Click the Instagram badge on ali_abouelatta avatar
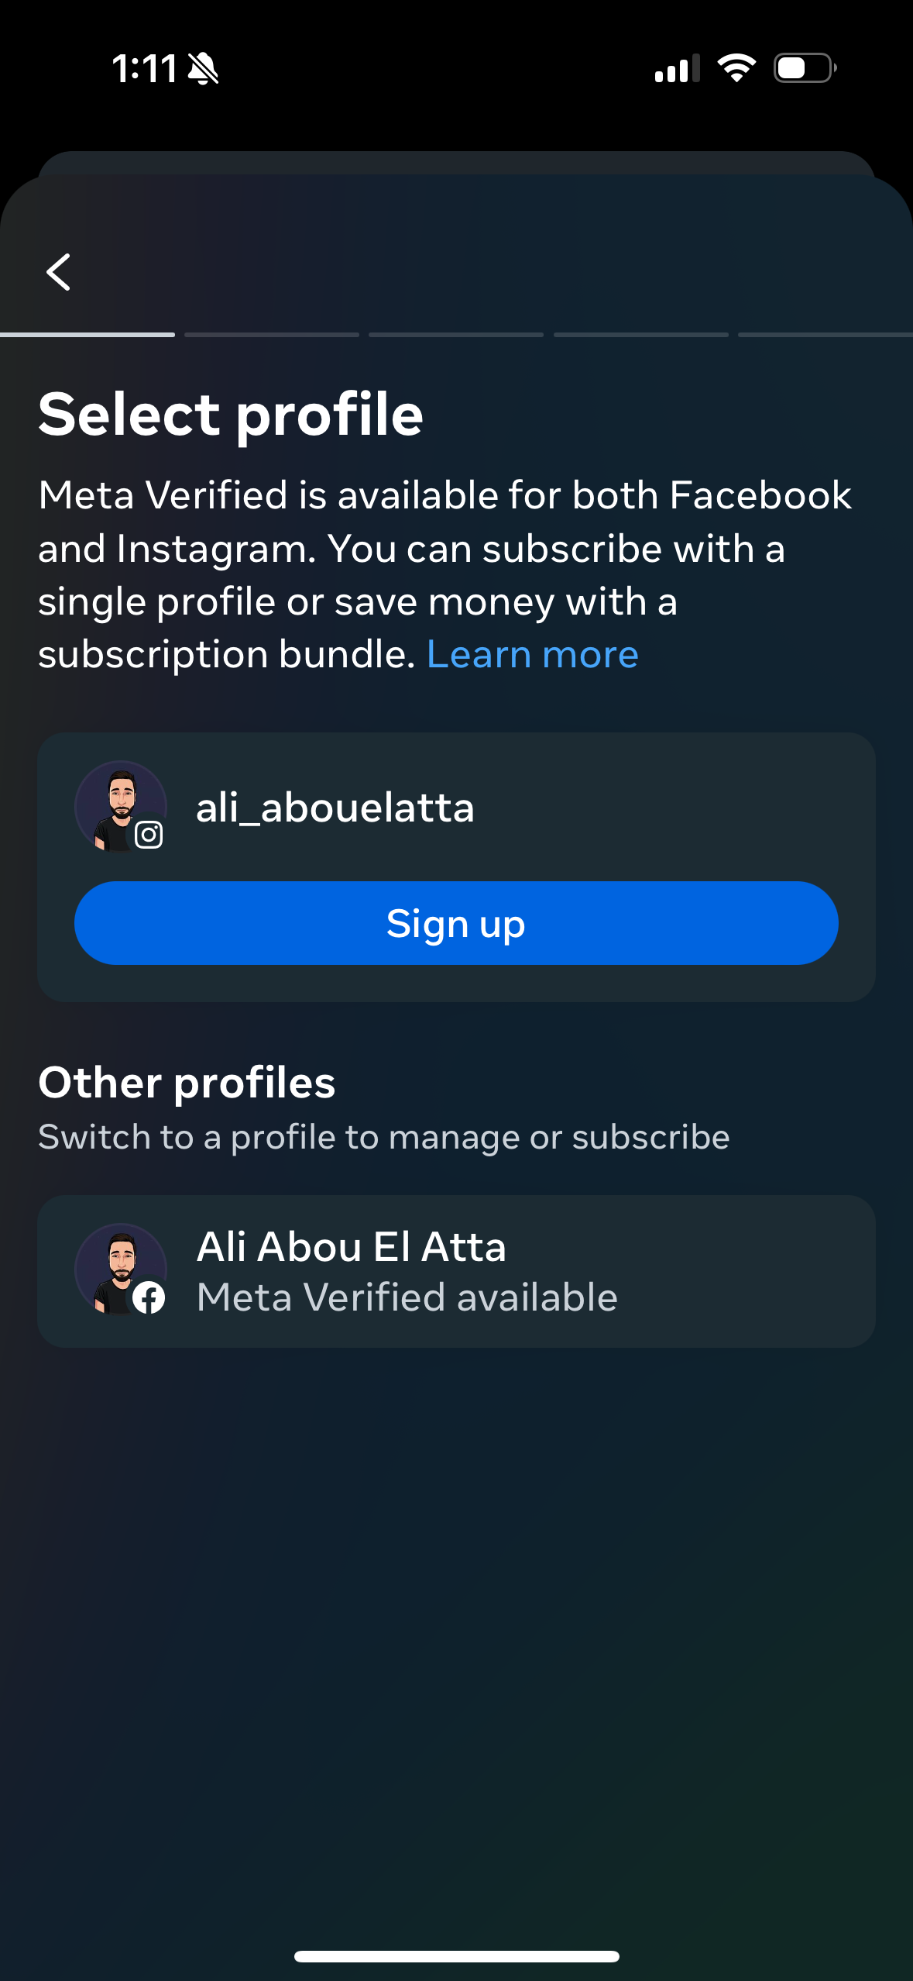Screen dimensions: 913x1981 (x=149, y=835)
